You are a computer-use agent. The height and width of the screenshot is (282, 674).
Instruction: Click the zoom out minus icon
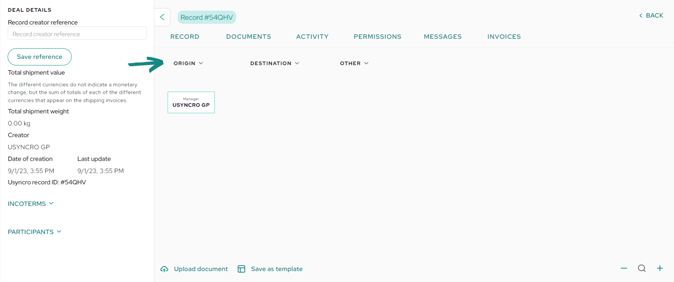624,268
